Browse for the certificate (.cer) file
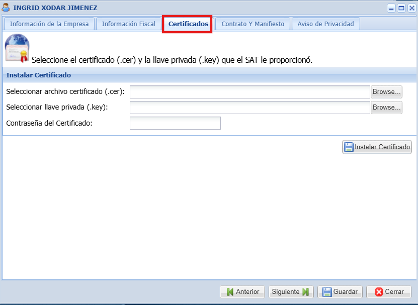Image resolution: width=418 pixels, height=305 pixels. pyautogui.click(x=386, y=92)
